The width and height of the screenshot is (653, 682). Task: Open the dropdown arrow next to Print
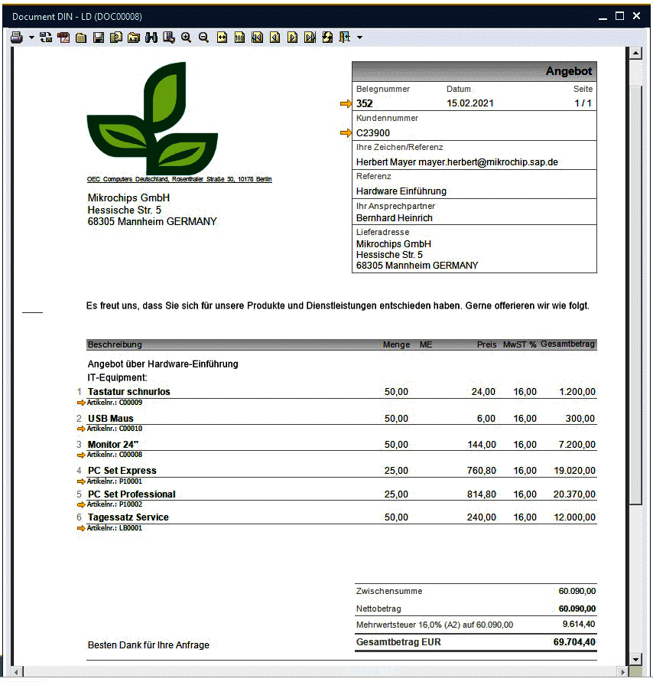coord(31,37)
